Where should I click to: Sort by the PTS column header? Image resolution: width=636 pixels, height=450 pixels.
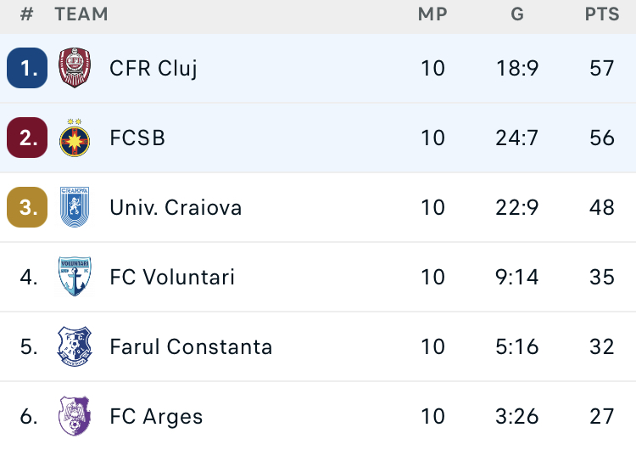[601, 14]
